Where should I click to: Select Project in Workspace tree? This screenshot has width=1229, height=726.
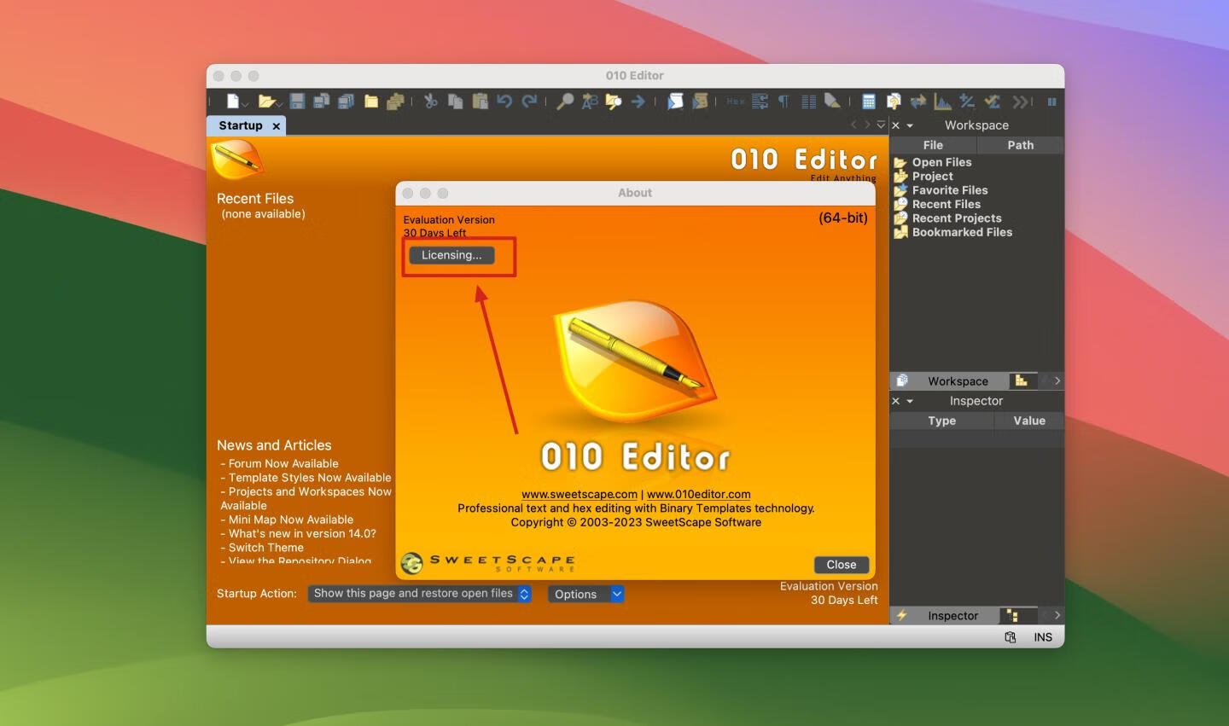(932, 176)
